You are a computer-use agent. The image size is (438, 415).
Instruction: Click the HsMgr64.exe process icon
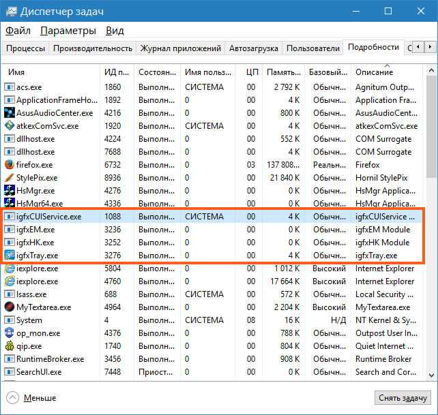click(10, 202)
